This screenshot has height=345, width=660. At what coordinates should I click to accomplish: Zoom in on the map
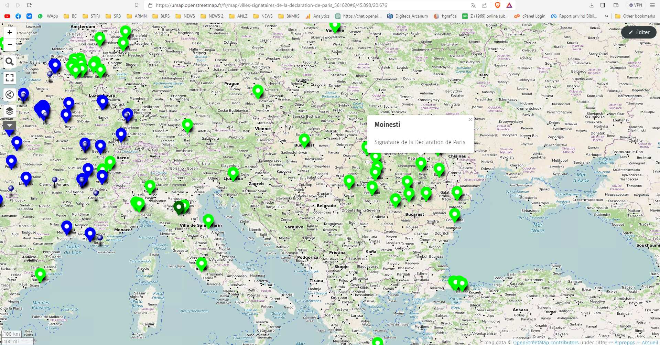[x=10, y=32]
